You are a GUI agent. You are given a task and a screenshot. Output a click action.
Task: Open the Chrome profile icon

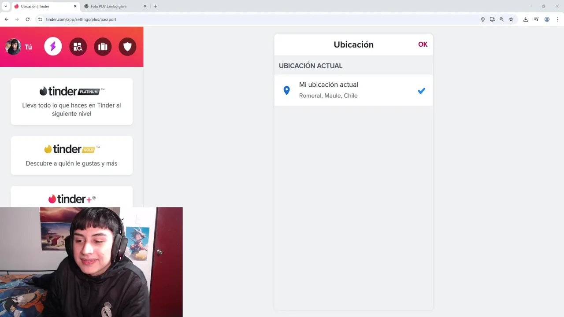pyautogui.click(x=547, y=19)
